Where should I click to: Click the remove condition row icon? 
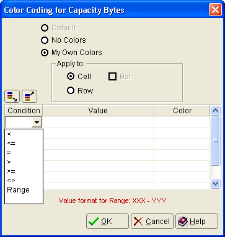[30, 96]
